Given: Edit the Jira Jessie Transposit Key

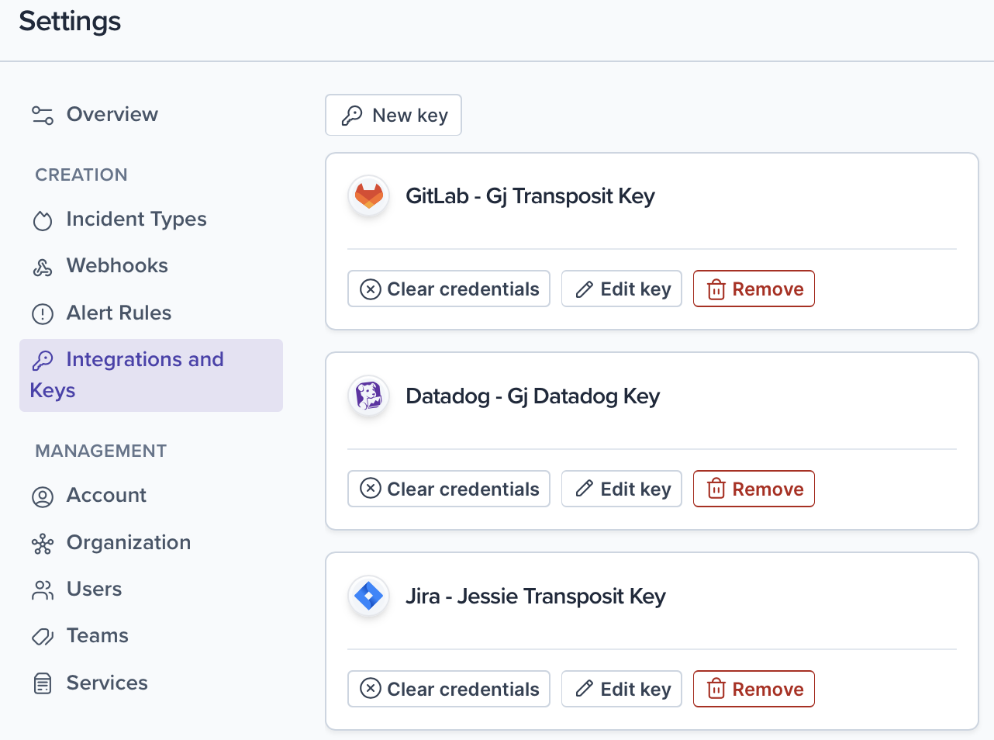Looking at the screenshot, I should tap(622, 690).
